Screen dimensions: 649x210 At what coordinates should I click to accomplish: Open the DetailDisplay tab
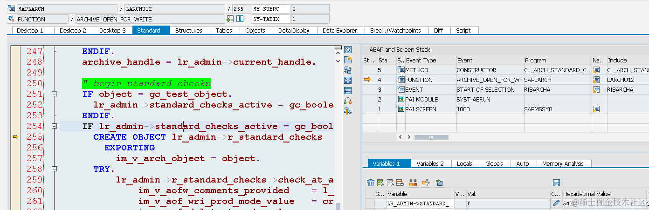pos(294,30)
